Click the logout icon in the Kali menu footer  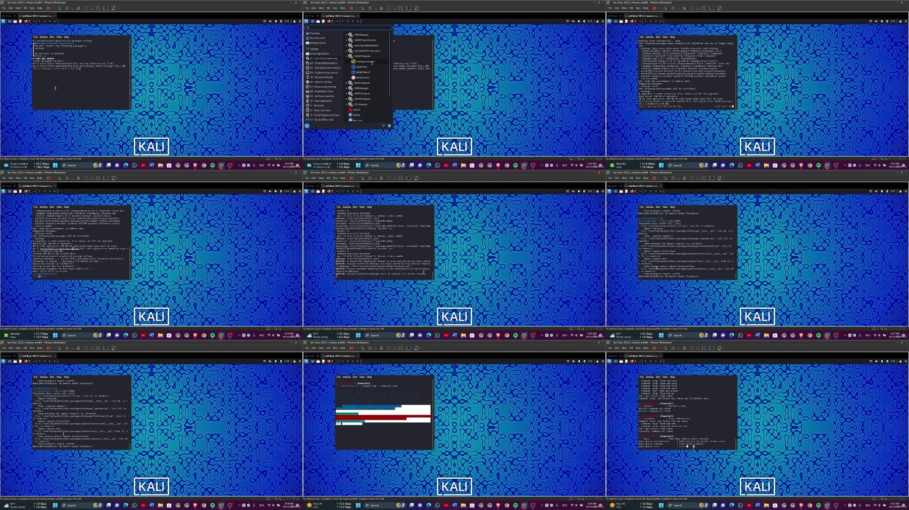tap(389, 126)
